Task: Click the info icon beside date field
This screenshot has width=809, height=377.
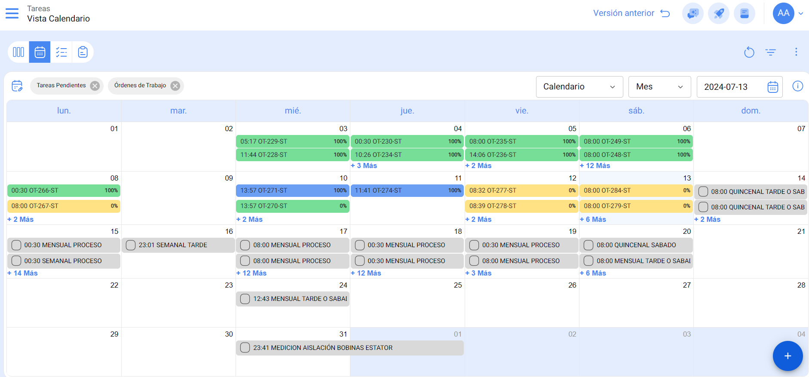Action: [x=797, y=86]
